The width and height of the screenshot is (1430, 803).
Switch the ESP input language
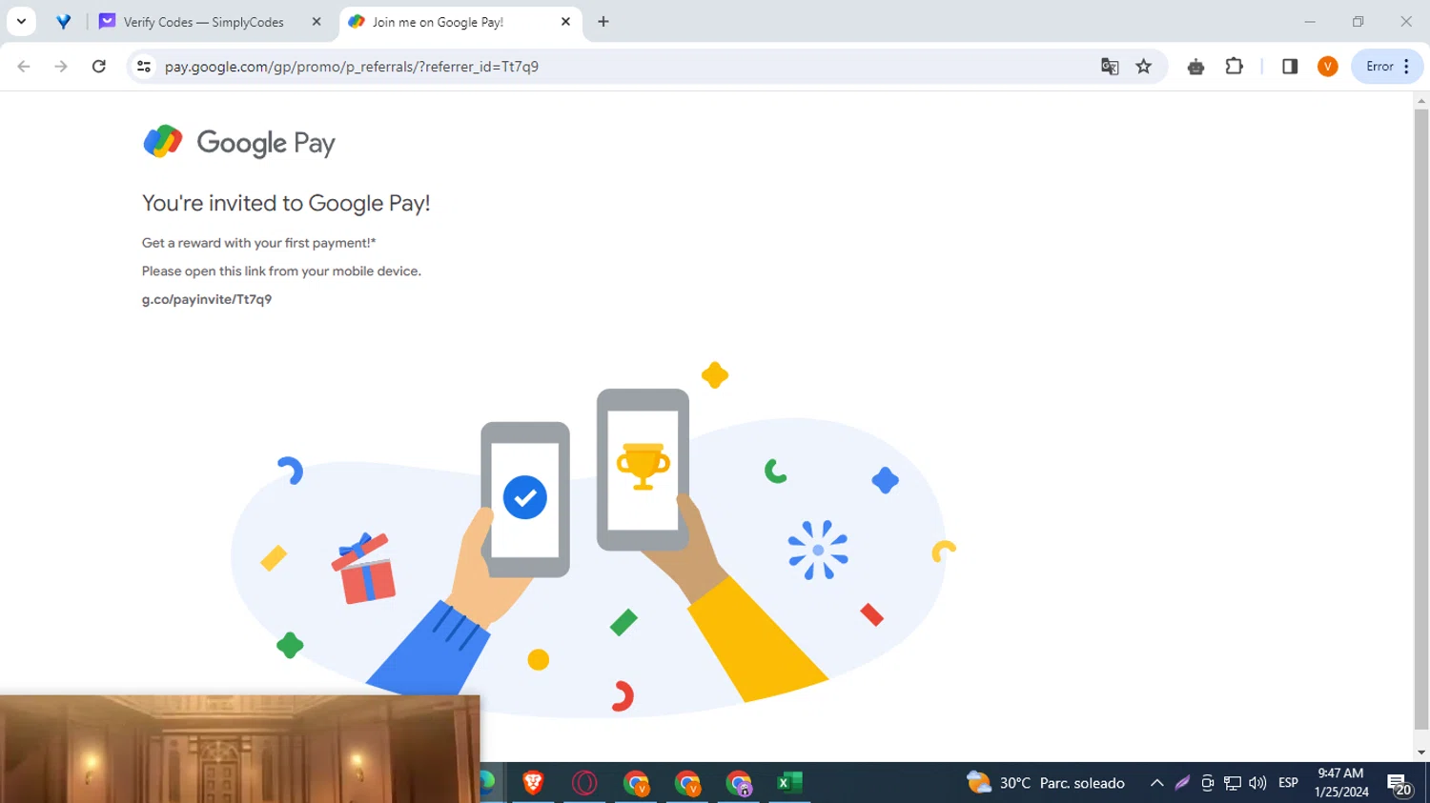tap(1288, 783)
